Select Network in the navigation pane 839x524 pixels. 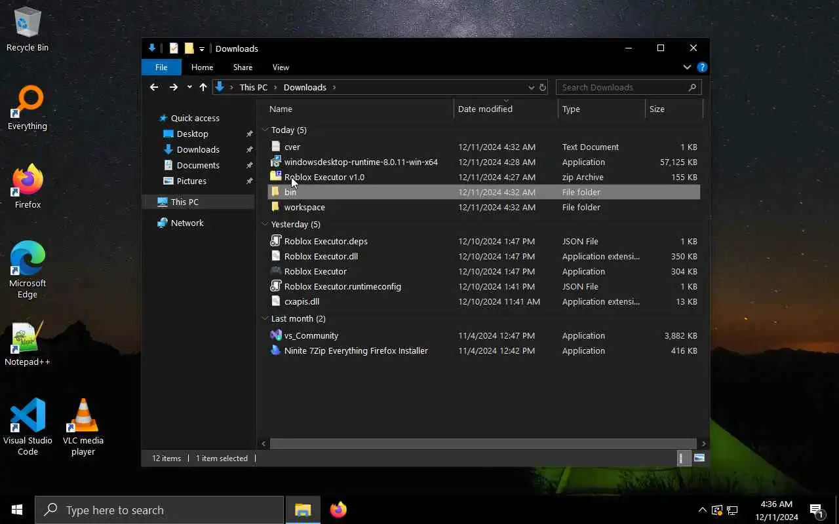pyautogui.click(x=187, y=223)
